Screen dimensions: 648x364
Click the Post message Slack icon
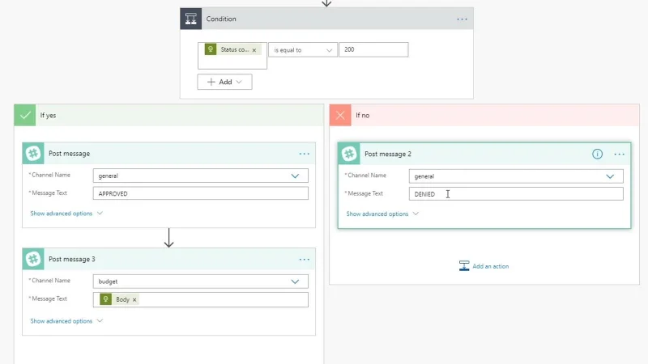click(33, 154)
